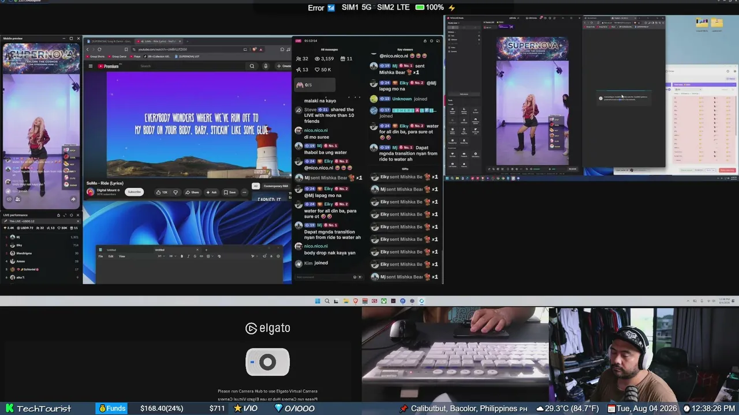Screen dimensions: 739x415
Task: Open the notepad File menu
Action: (100, 256)
